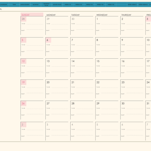Select the date 31 number
Image resolution: width=151 pixels, height=151 pixels.
pos(148,103)
